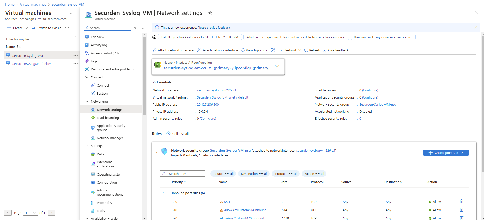
Task: Click the Locks padlock icon
Action: point(93,211)
